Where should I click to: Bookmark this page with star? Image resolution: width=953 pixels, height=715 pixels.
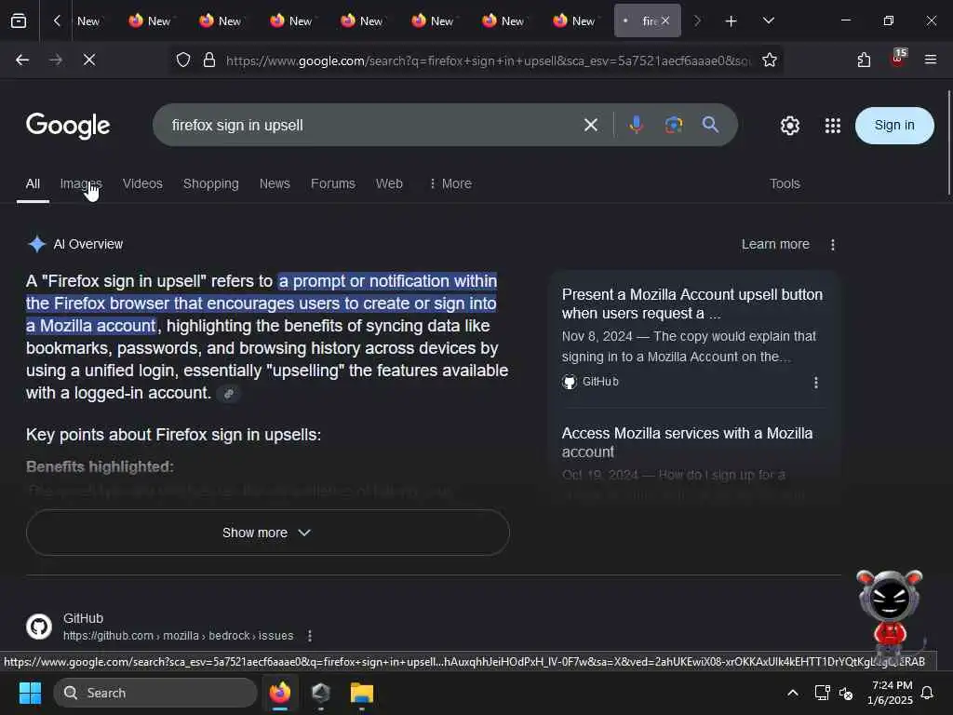[770, 60]
